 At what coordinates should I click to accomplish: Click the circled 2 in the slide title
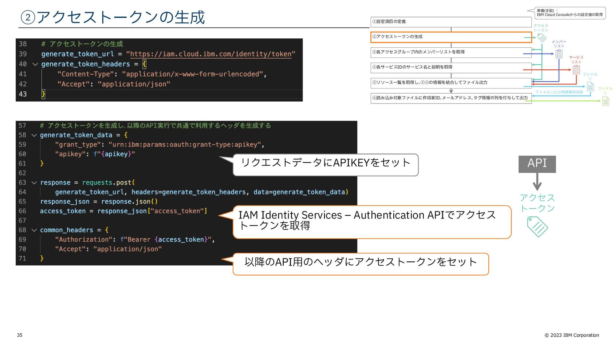point(28,17)
